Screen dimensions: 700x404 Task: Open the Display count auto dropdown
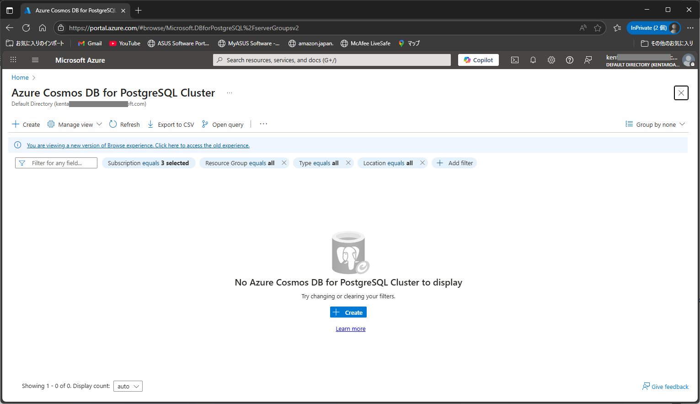coord(128,386)
